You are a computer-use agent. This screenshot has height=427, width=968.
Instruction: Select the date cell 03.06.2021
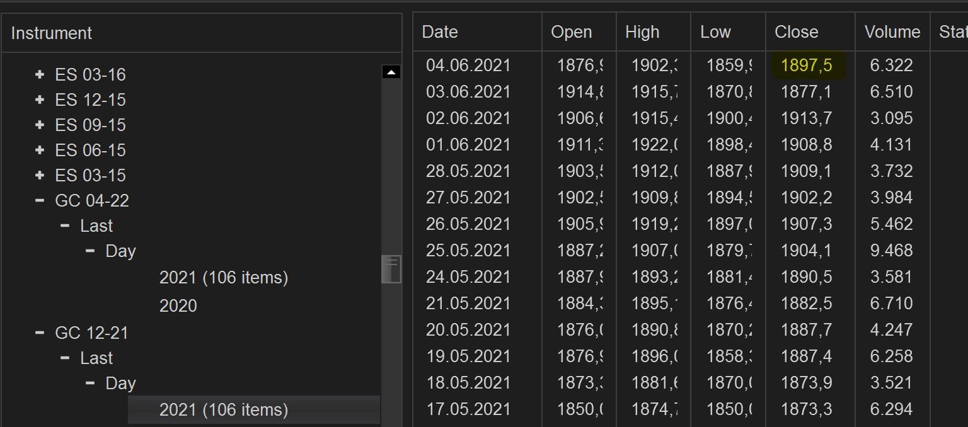tap(468, 92)
